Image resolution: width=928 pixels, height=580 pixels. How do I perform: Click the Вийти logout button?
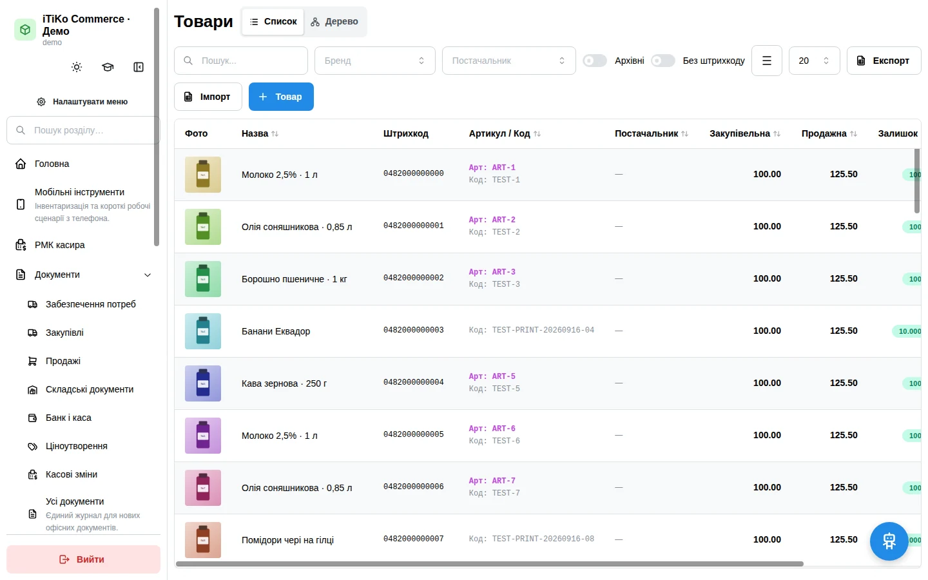83,559
